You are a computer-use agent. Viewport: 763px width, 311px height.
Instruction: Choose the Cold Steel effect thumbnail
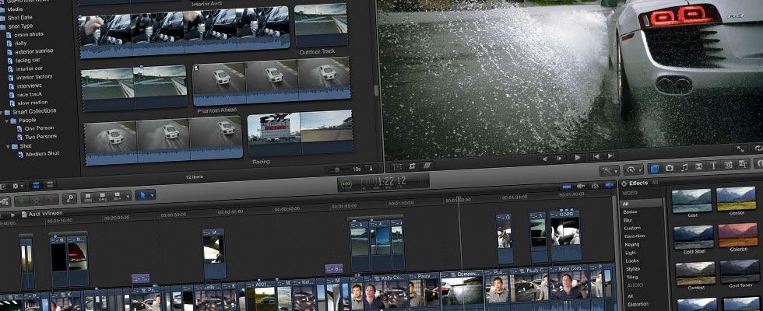[694, 237]
